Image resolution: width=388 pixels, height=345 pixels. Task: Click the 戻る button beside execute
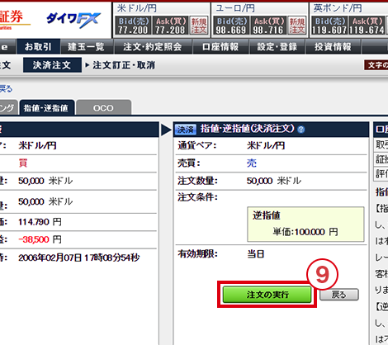point(339,295)
